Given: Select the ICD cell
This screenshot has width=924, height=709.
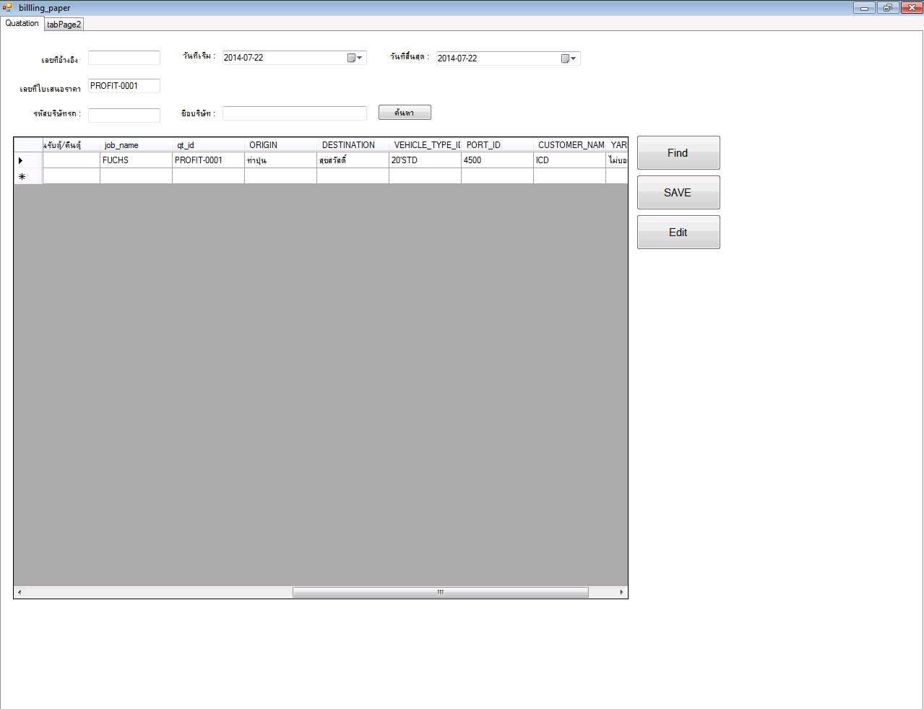Looking at the screenshot, I should click(569, 160).
